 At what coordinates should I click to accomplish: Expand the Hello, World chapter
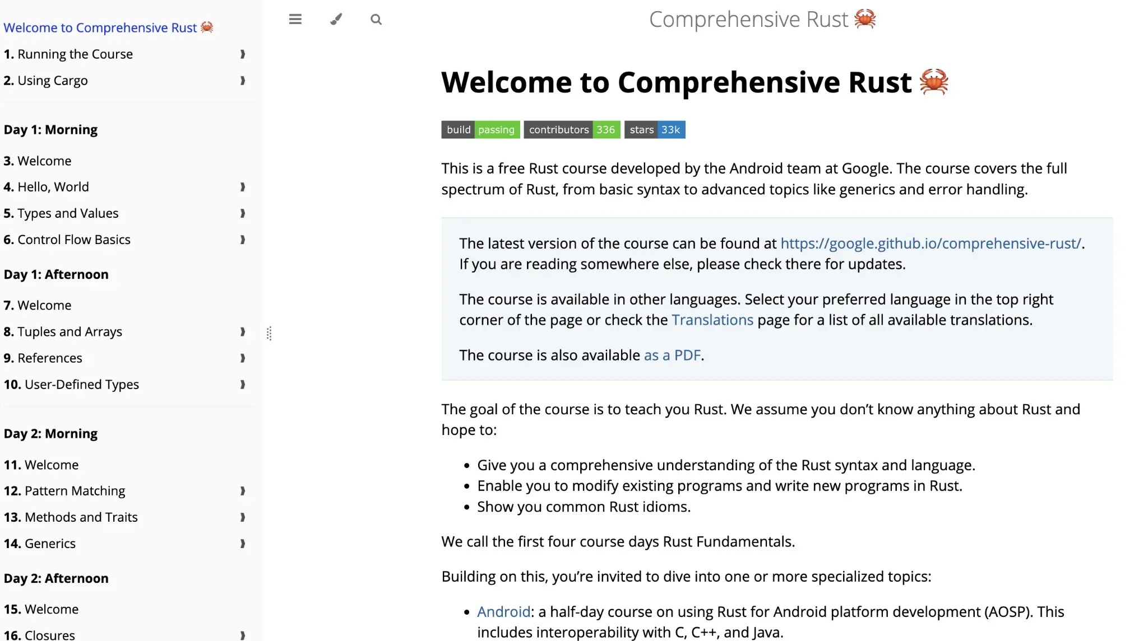tap(243, 187)
